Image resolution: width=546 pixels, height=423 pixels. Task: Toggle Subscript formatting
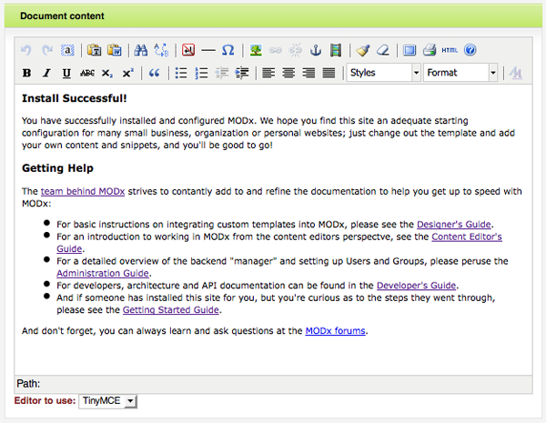(107, 74)
